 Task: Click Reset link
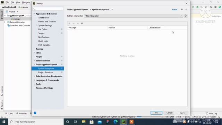click(x=174, y=9)
